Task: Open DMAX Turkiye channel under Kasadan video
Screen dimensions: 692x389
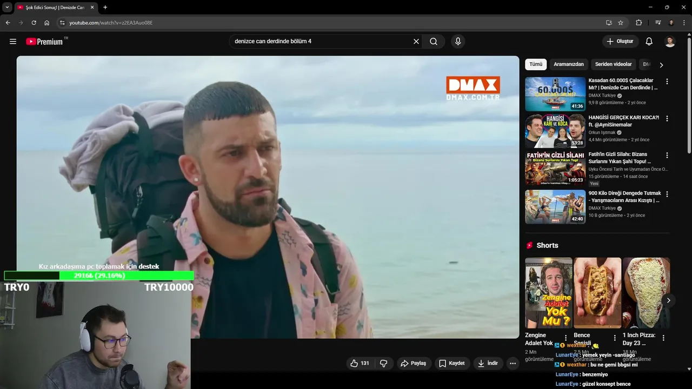Action: [x=602, y=96]
